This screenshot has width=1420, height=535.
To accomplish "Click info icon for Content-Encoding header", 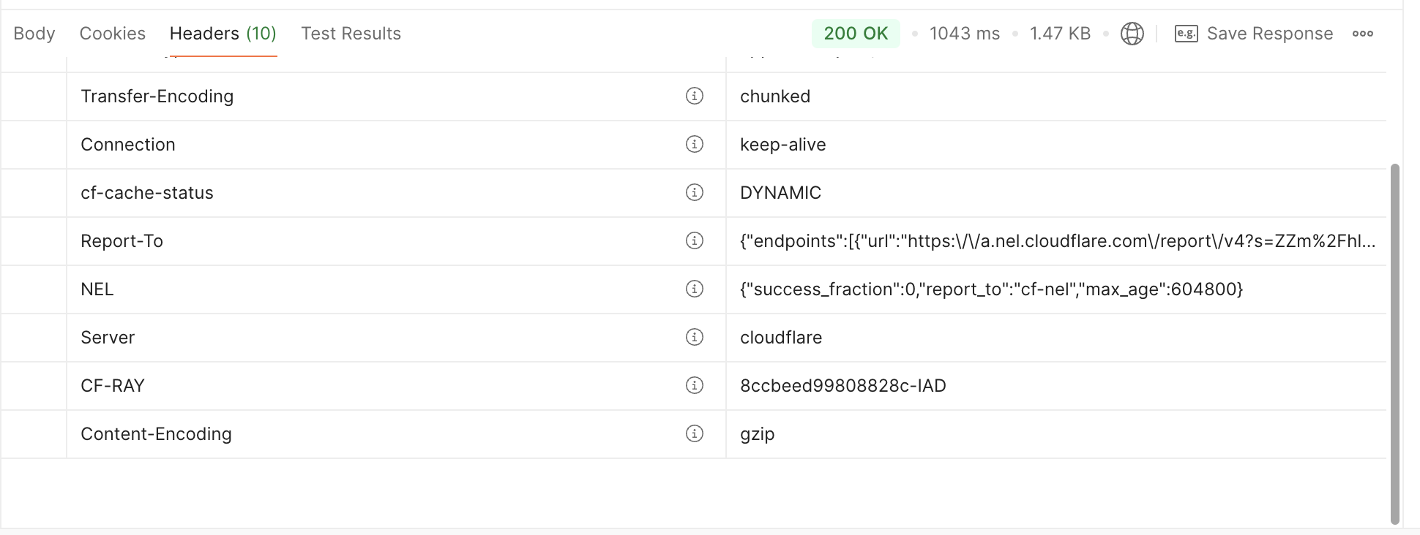I will (x=694, y=433).
